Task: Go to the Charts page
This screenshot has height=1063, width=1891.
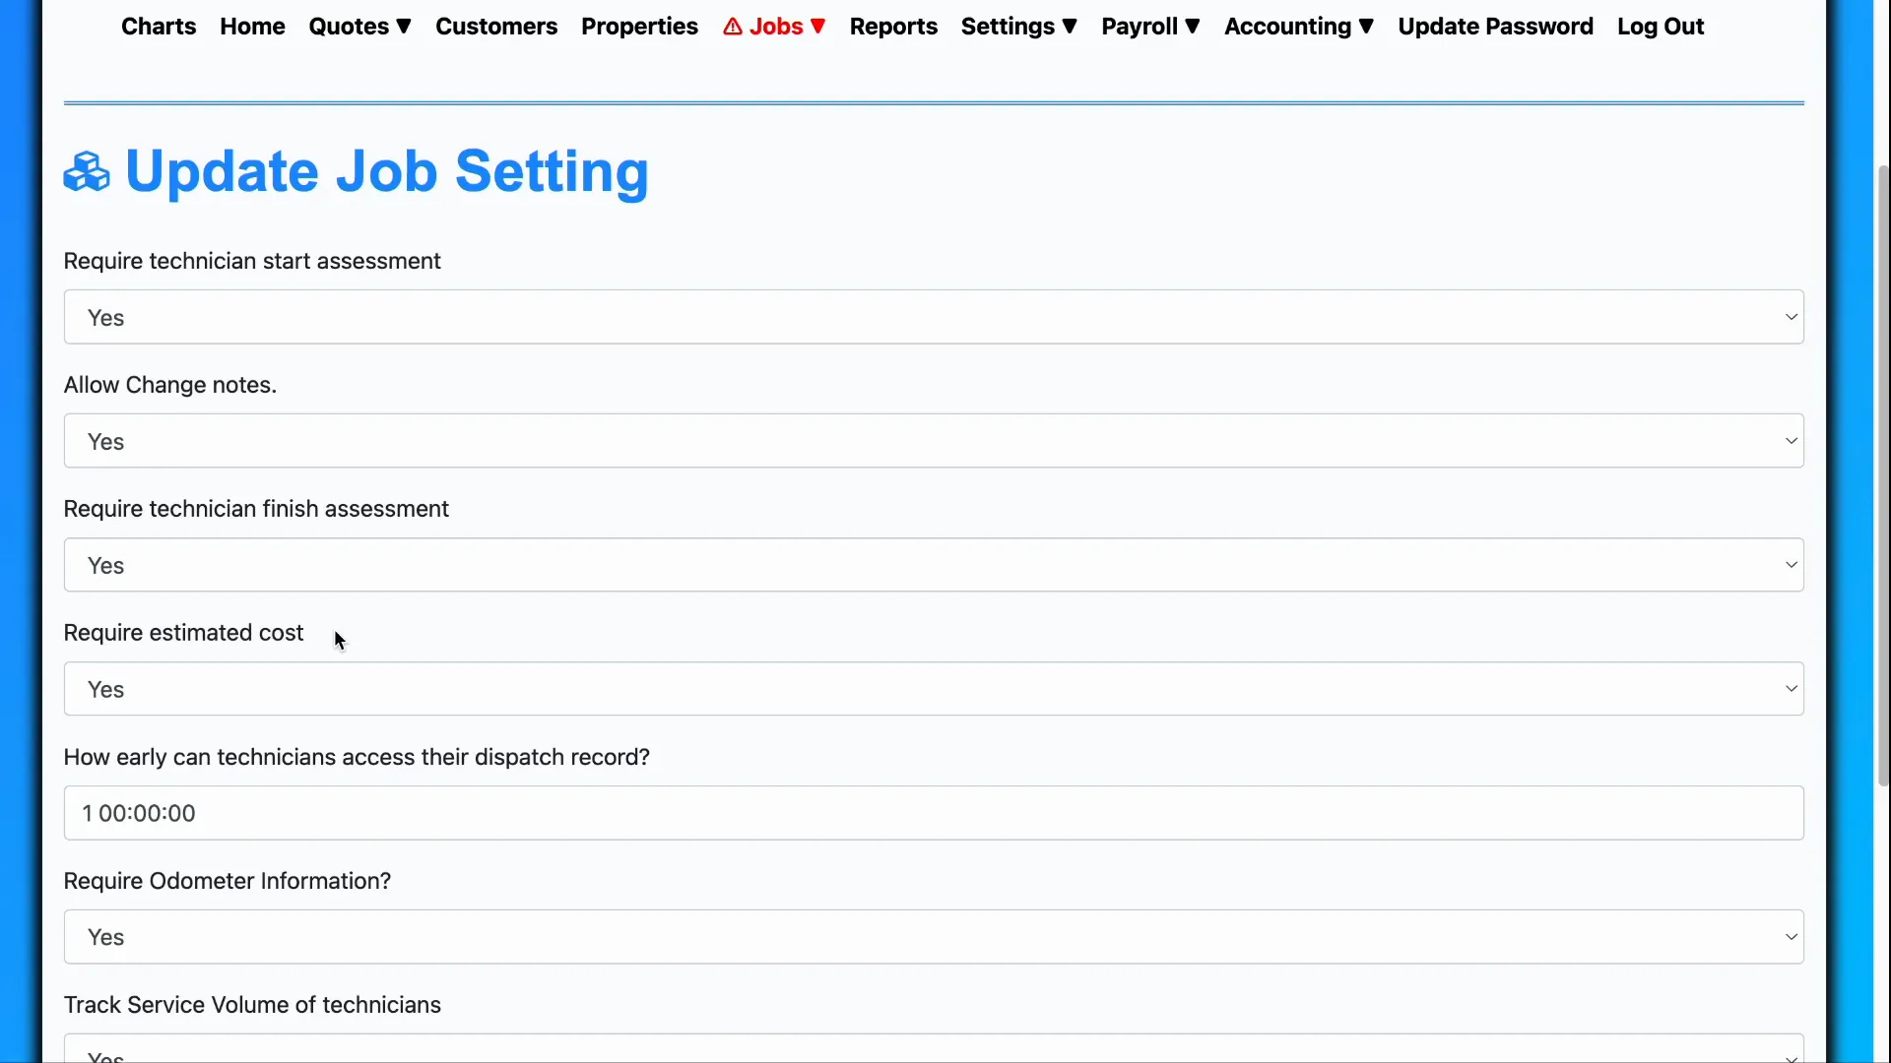Action: pyautogui.click(x=159, y=27)
